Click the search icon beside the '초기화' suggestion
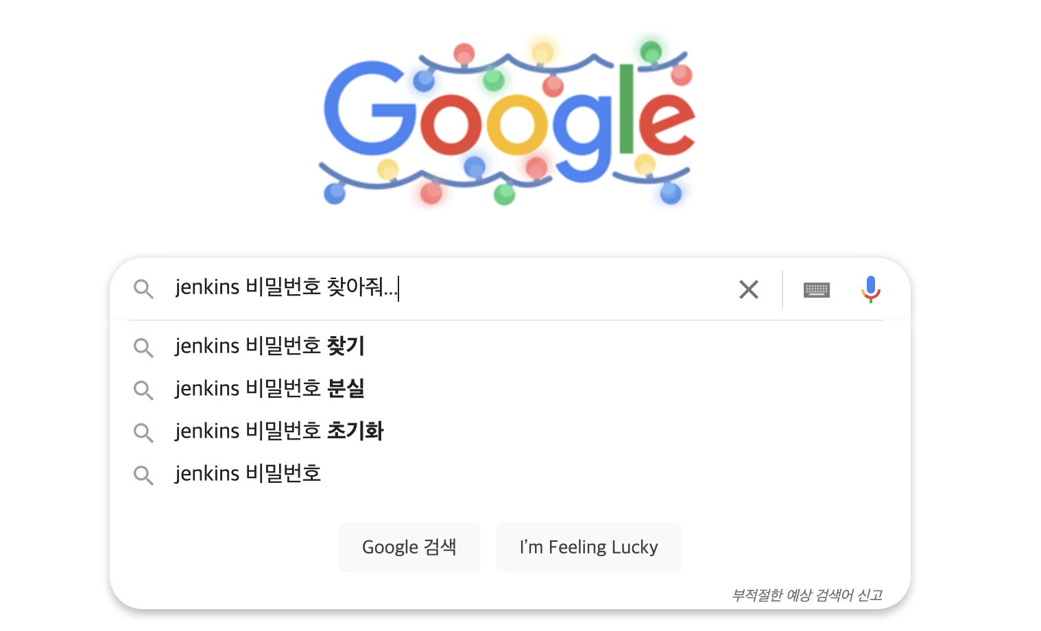1041x631 pixels. point(143,433)
